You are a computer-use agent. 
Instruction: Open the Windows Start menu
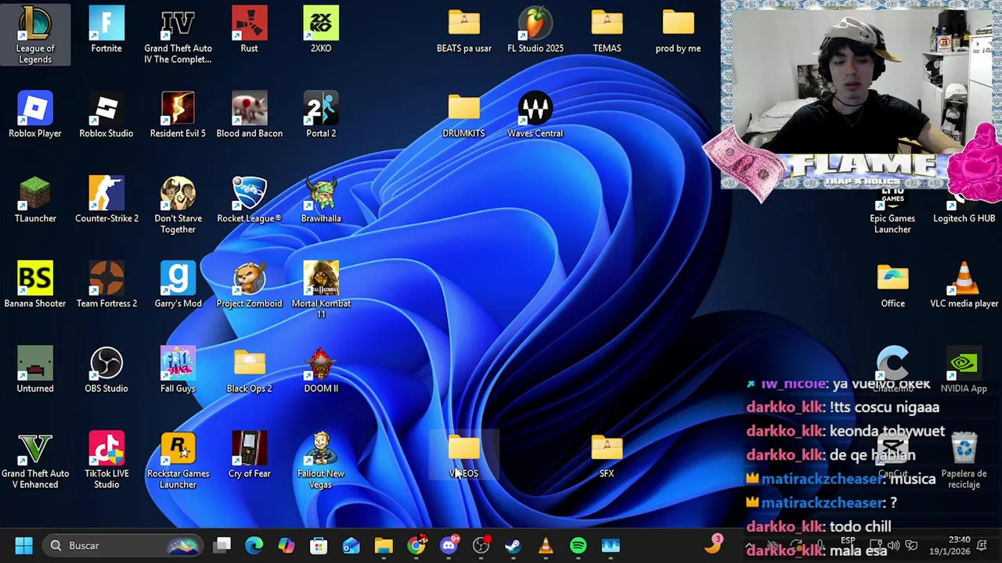point(23,545)
